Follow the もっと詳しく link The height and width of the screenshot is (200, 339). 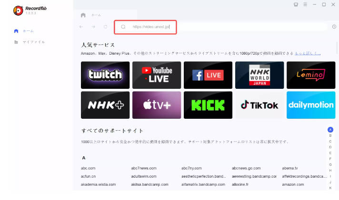(308, 53)
